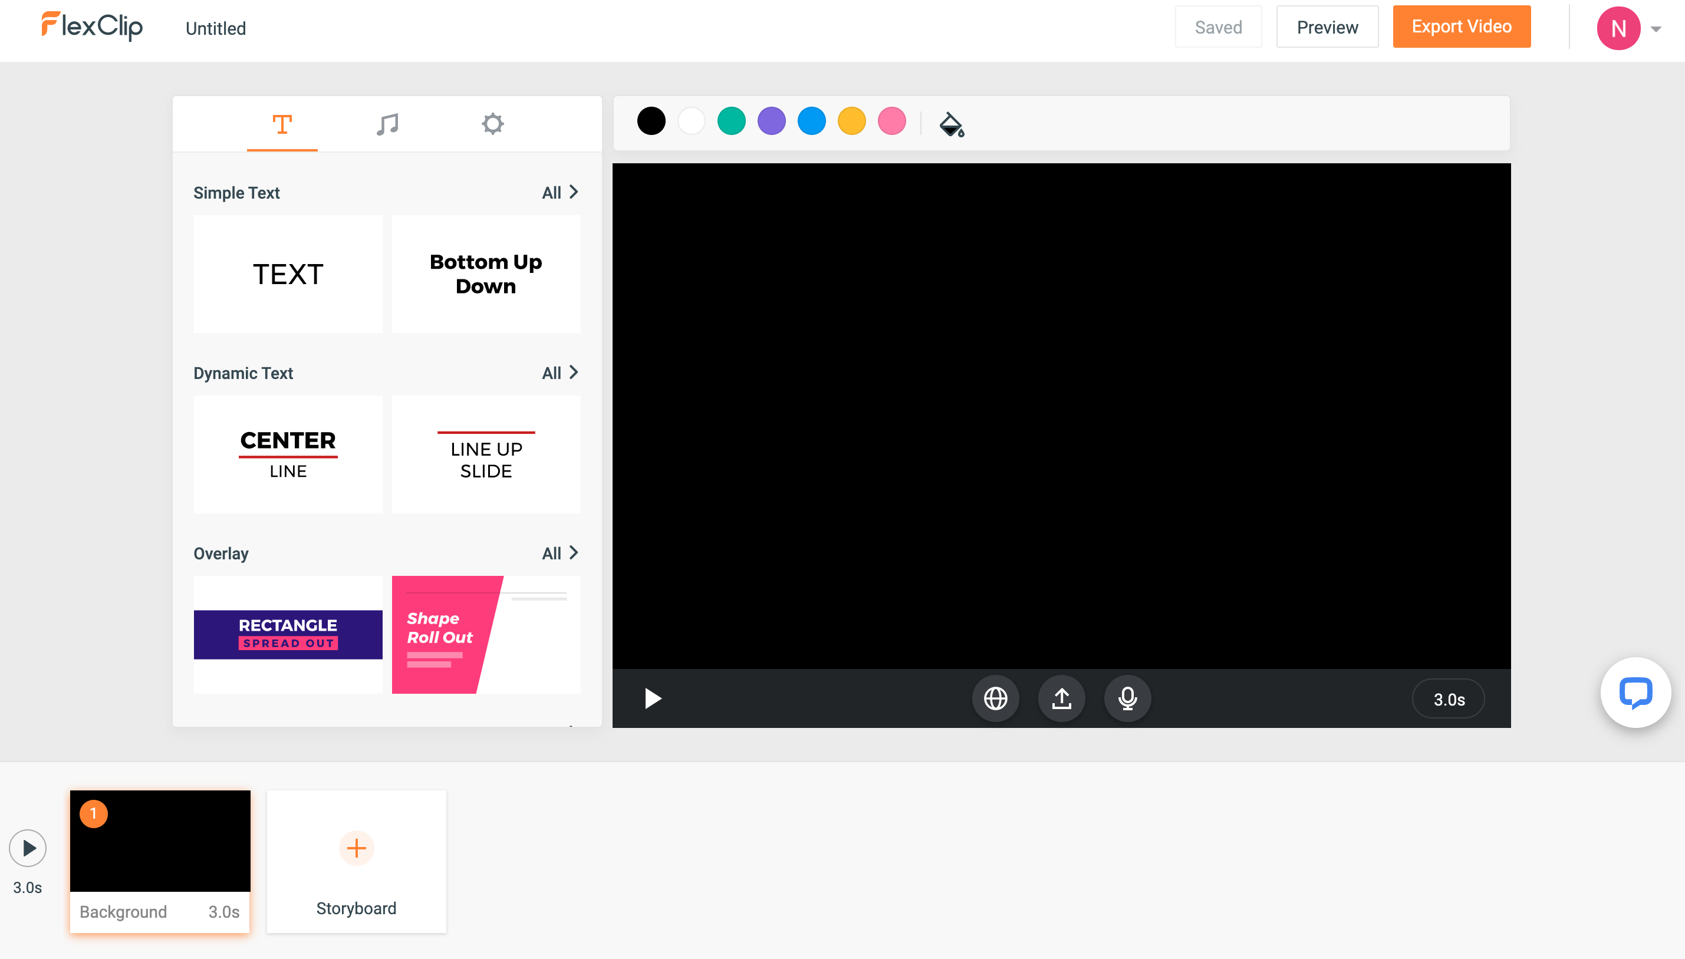Click the microphone voice-over icon
Image resolution: width=1685 pixels, height=959 pixels.
point(1127,699)
